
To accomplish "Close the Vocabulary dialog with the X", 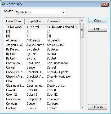I will pos(105,5).
